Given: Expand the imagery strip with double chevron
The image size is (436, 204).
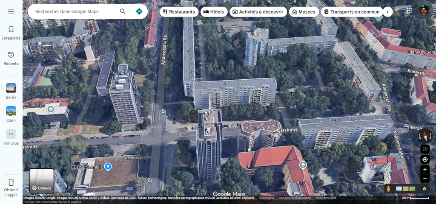Looking at the screenshot, I should tap(424, 189).
